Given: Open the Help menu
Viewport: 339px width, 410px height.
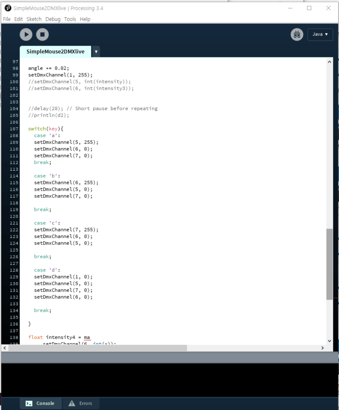Looking at the screenshot, I should click(85, 19).
